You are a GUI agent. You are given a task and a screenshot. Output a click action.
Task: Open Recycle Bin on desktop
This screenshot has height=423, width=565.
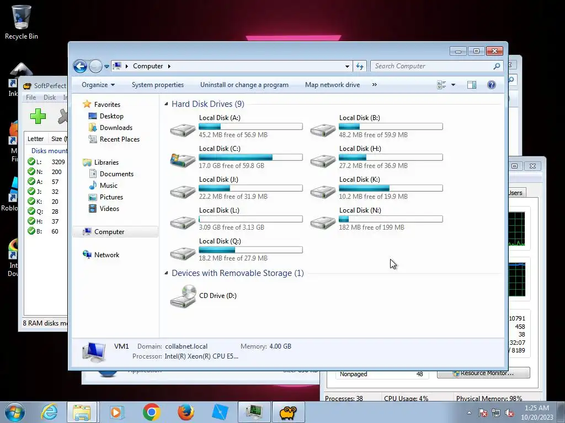click(x=22, y=21)
